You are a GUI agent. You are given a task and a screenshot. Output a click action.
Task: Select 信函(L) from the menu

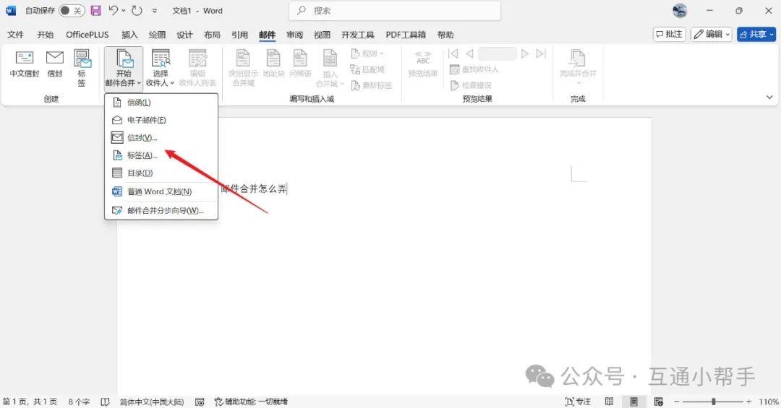(161, 103)
